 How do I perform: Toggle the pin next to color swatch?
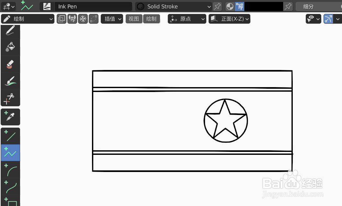coord(288,6)
